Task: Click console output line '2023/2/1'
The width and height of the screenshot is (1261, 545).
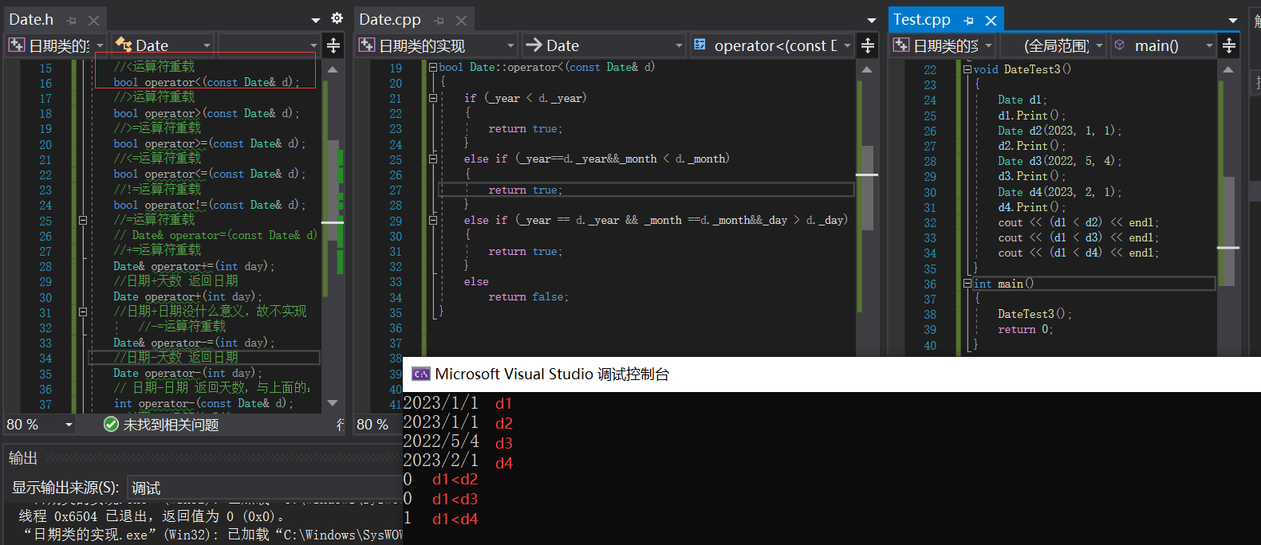Action: tap(441, 461)
